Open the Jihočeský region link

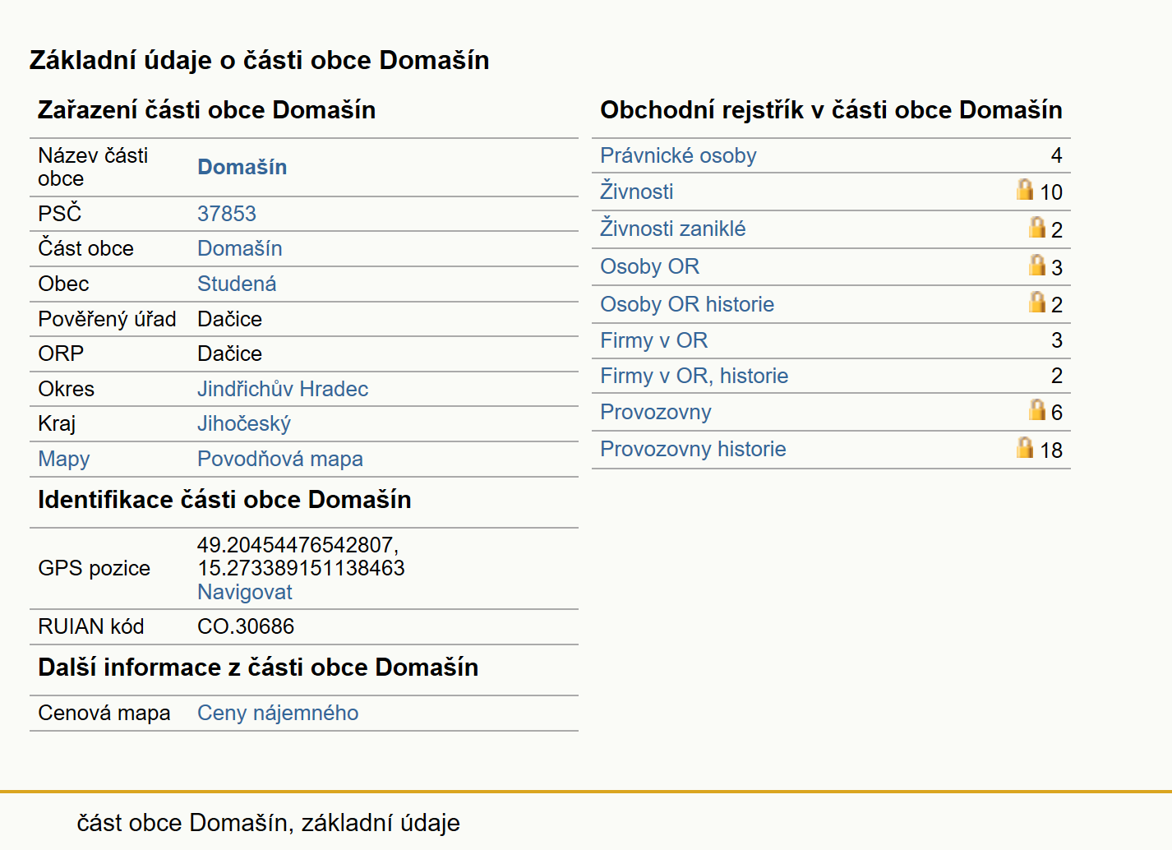pyautogui.click(x=244, y=423)
